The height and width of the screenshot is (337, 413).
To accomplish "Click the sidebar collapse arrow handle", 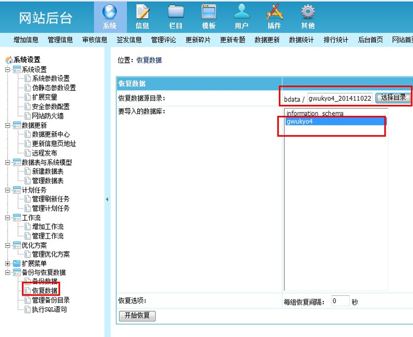I will pyautogui.click(x=107, y=199).
